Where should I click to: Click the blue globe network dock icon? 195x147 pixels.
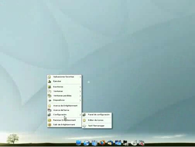(x=86, y=143)
